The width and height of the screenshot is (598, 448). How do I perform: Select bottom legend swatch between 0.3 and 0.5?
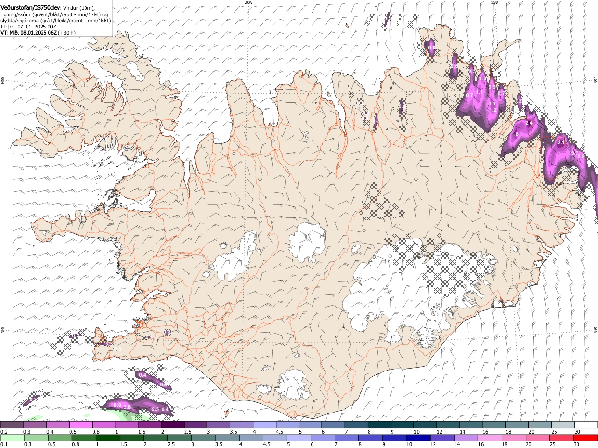[x=36, y=438]
